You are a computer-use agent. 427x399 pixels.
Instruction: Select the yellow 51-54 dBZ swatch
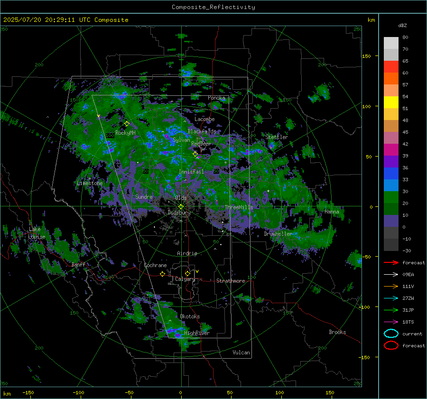click(x=391, y=102)
